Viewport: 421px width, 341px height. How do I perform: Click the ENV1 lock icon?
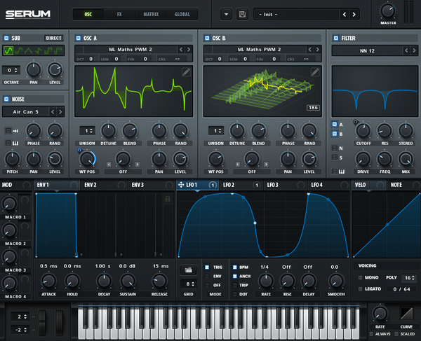168,199
